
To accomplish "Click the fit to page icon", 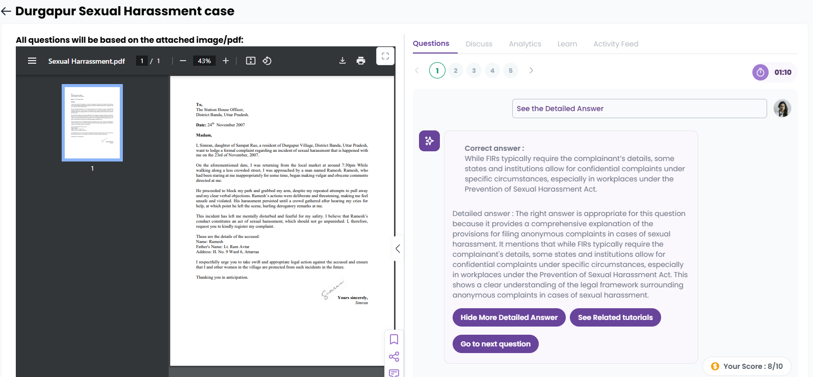I will (x=251, y=61).
